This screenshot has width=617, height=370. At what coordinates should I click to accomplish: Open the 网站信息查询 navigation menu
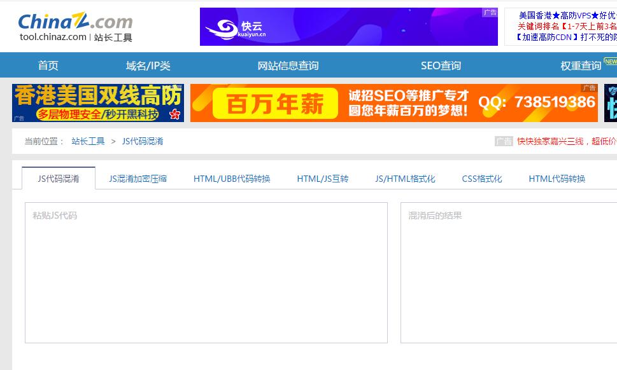click(x=288, y=65)
